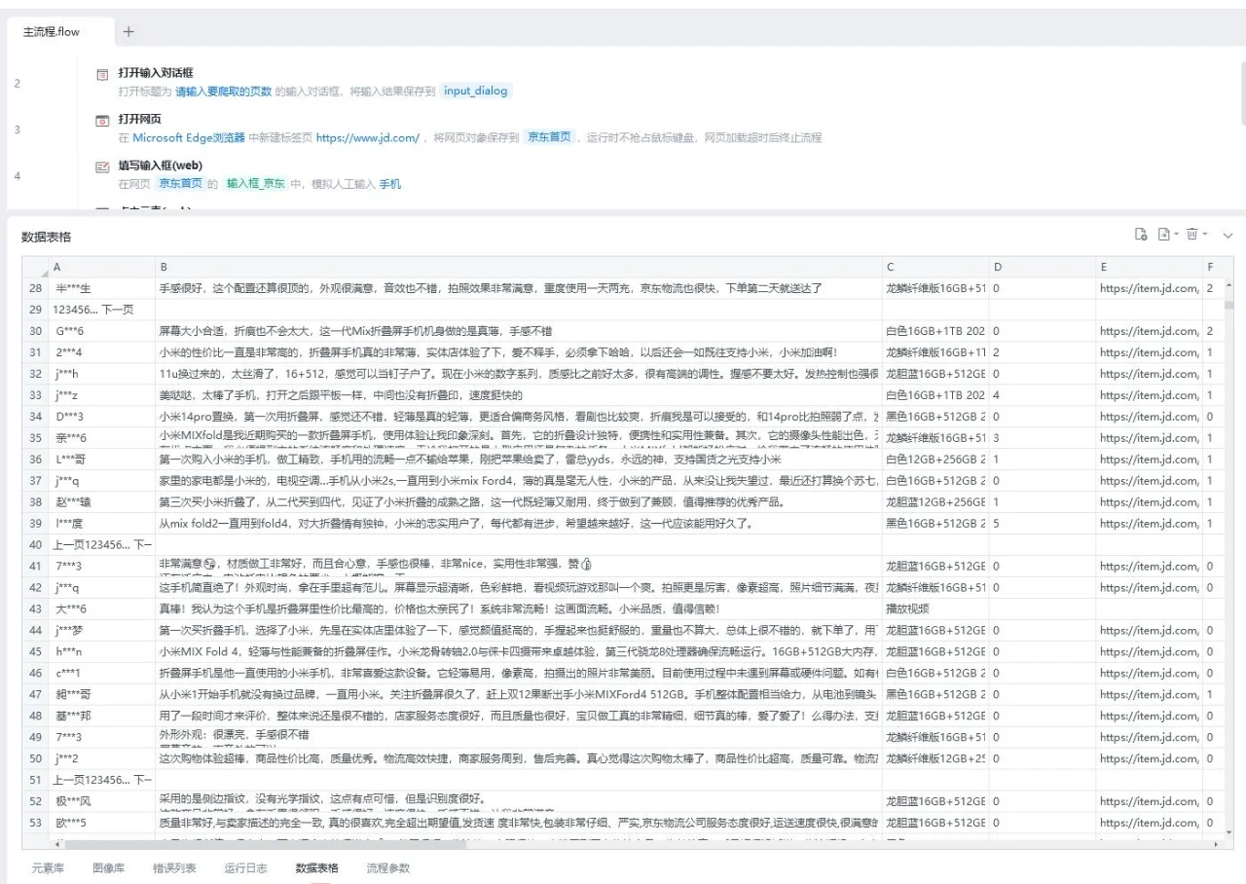
Task: Select column C header
Action: (x=935, y=267)
